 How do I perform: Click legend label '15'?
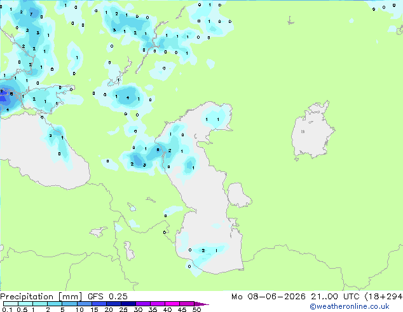[x=94, y=309]
